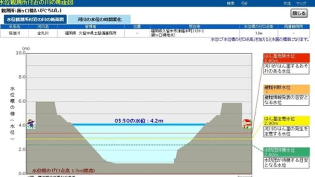
Task: Click the 閉じる button
Action: [299, 13]
